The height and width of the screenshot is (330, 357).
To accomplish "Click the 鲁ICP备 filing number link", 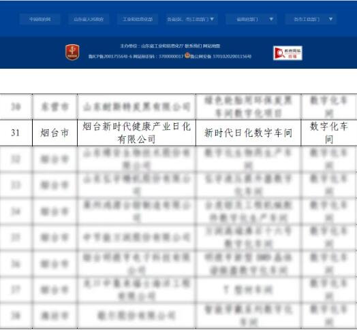I will tap(110, 56).
